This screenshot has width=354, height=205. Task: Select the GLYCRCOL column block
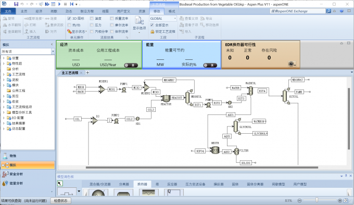[236, 126]
